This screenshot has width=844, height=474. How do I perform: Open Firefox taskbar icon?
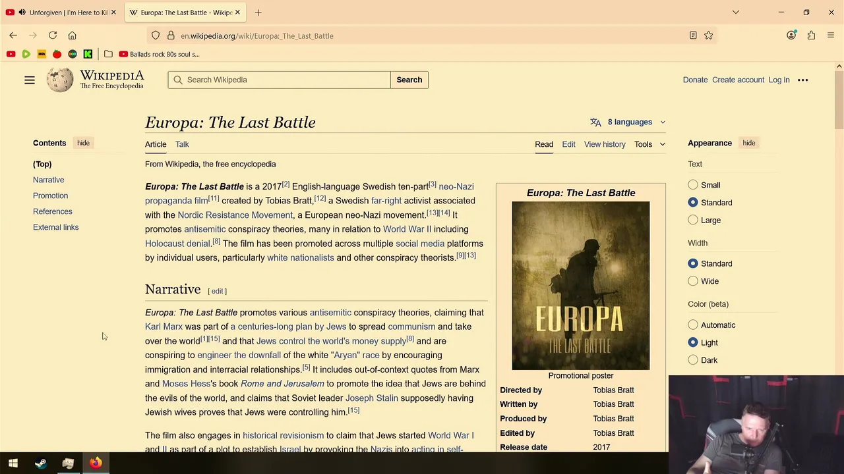(96, 463)
